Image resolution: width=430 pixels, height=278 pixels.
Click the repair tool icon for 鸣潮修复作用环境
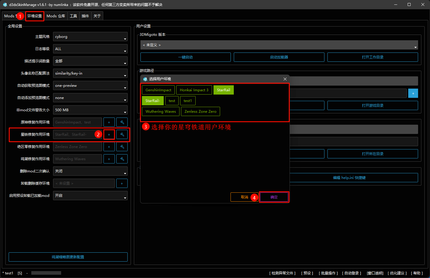(122, 159)
